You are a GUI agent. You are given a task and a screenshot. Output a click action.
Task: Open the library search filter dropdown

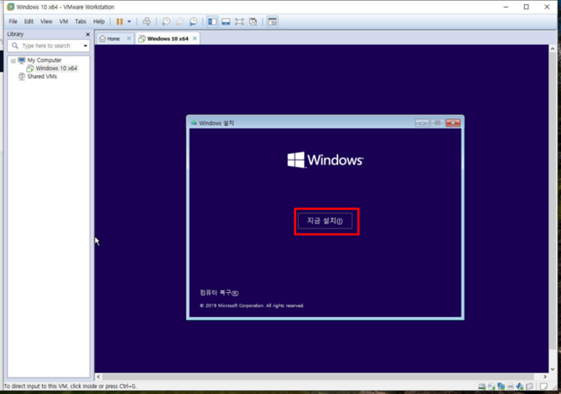coord(85,46)
